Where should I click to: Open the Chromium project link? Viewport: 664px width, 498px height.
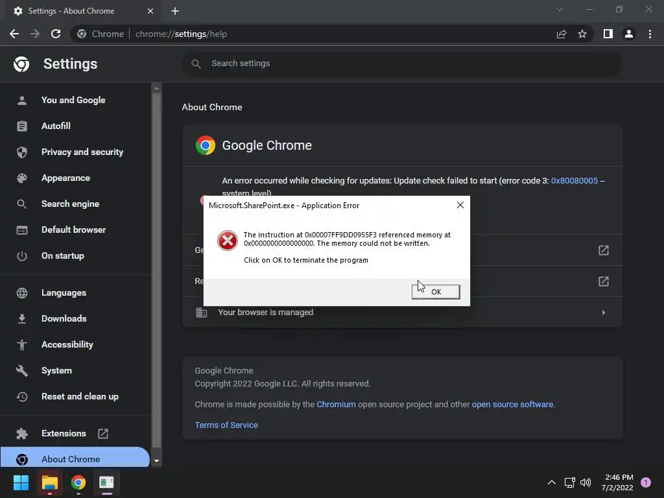(x=336, y=405)
